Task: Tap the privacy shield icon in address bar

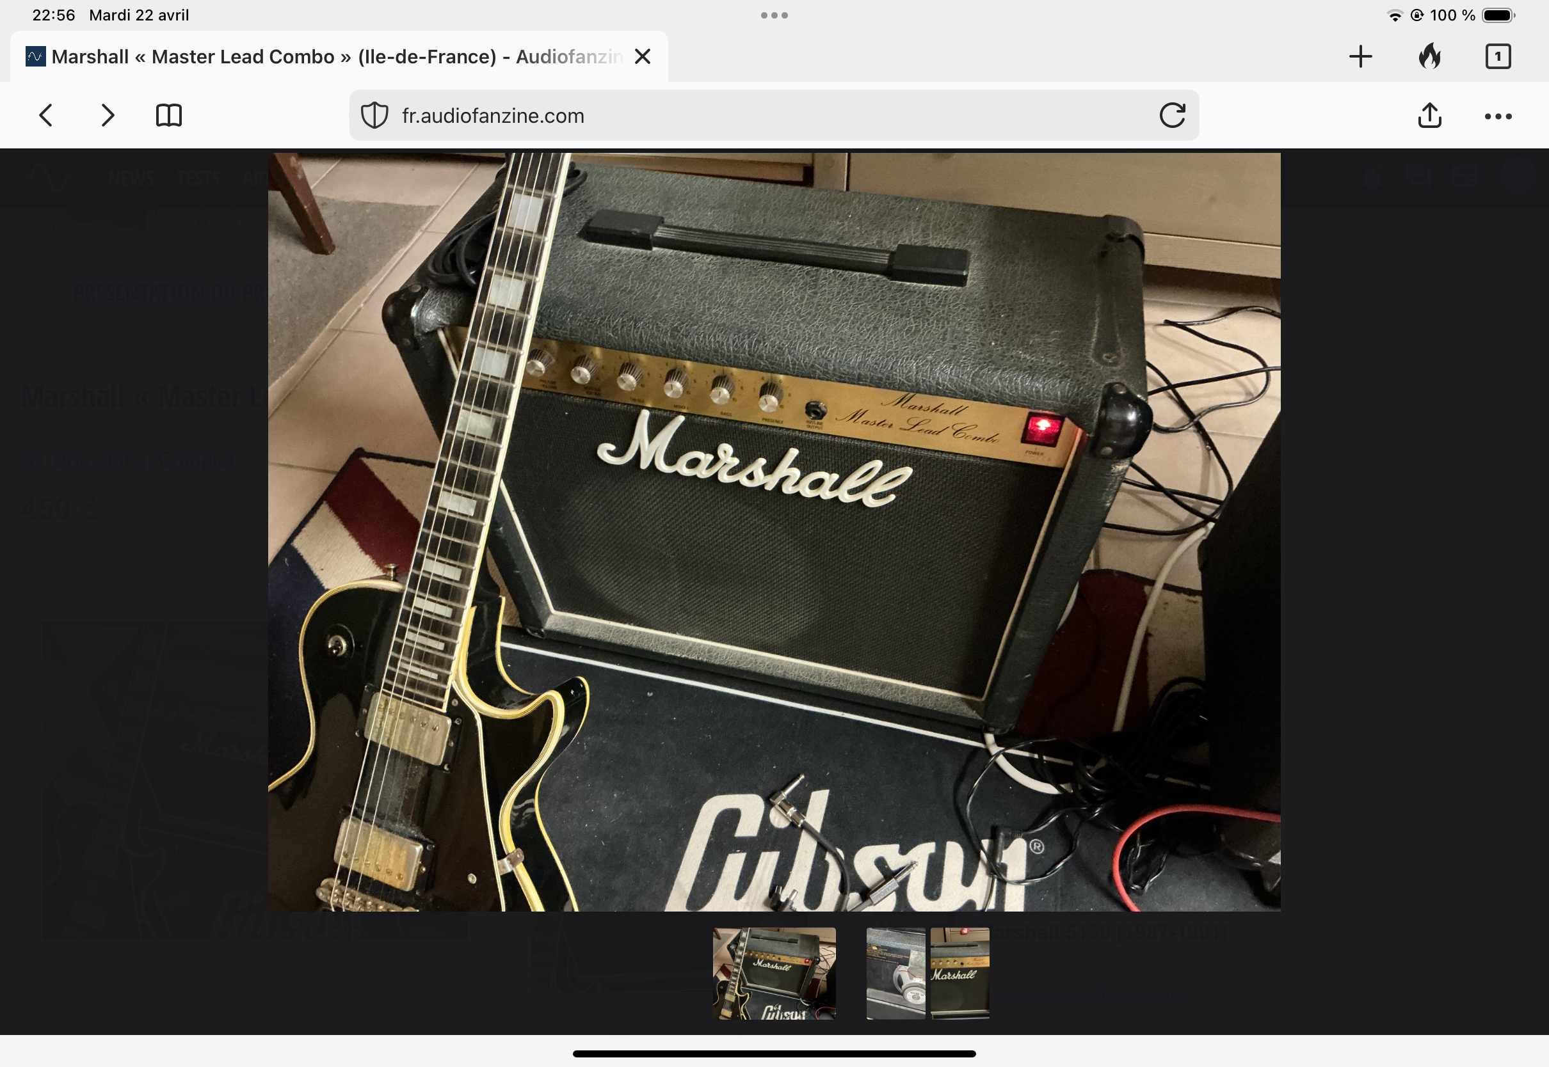Action: (374, 116)
